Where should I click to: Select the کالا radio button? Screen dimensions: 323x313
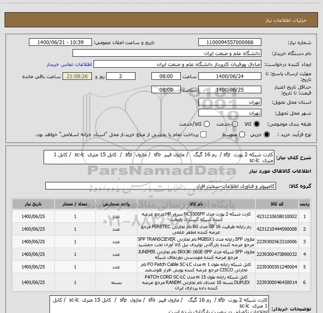point(257,124)
